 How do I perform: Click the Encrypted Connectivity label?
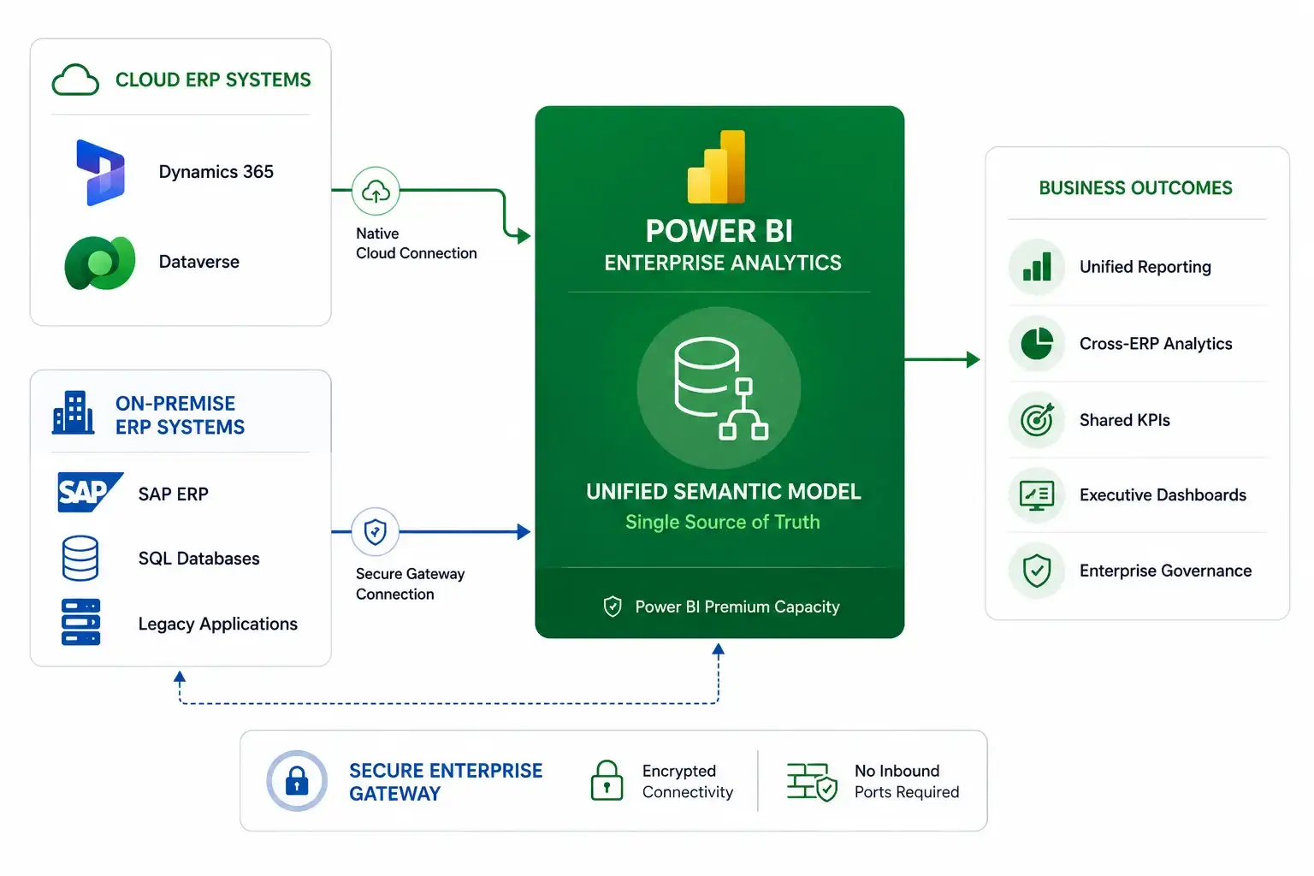pos(688,781)
